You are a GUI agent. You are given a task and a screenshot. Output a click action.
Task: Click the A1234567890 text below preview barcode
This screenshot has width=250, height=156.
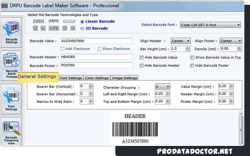tap(135, 141)
